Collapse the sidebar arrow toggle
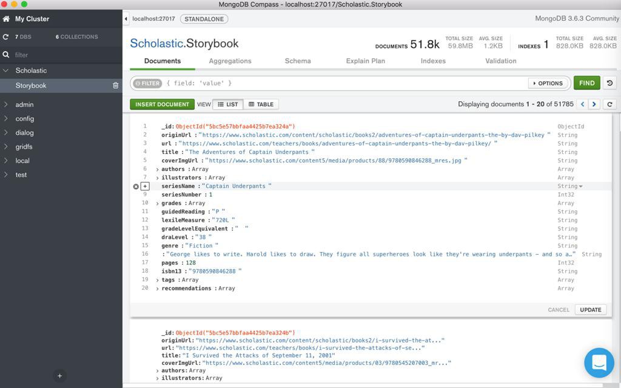Screen dimensions: 621x388 126,19
